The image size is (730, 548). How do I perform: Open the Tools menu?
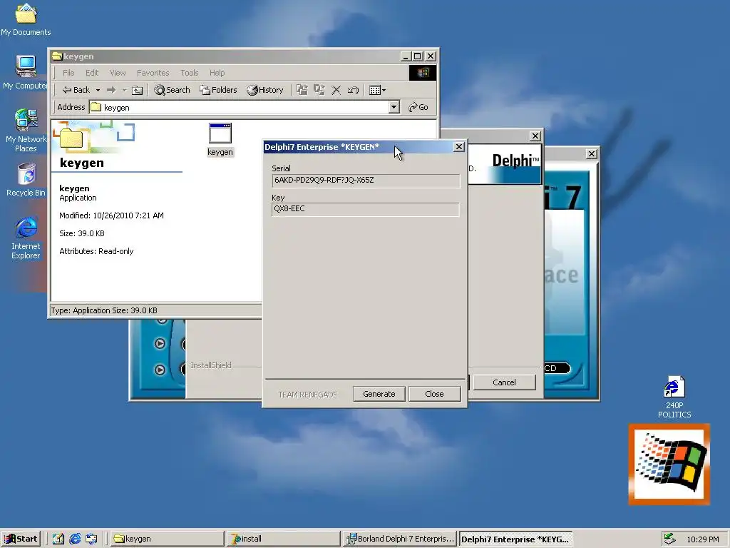click(x=190, y=73)
